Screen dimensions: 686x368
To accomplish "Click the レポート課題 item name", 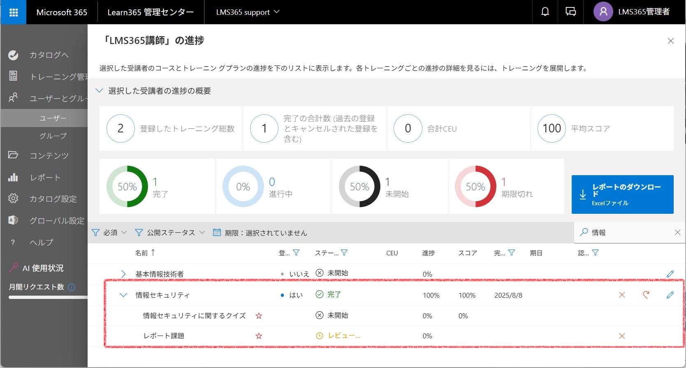I will 164,336.
